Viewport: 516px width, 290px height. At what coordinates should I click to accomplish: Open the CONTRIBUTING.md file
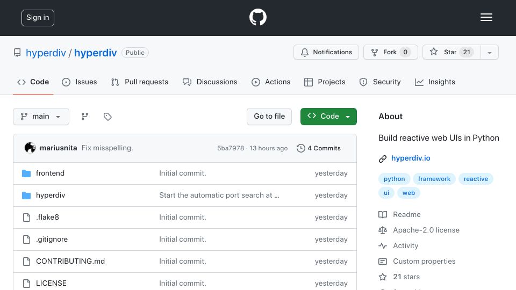[x=70, y=262]
